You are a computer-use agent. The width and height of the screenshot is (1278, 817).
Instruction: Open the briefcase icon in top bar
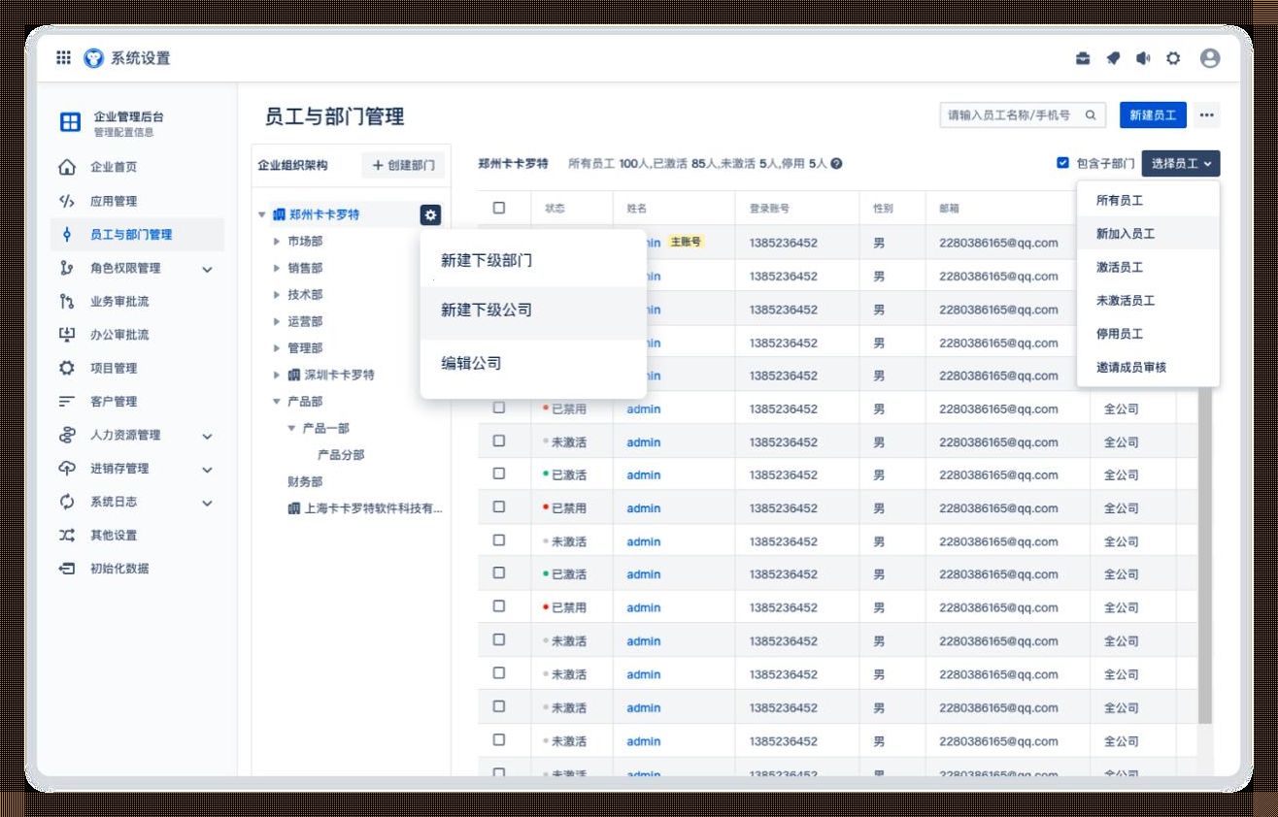pos(1083,58)
